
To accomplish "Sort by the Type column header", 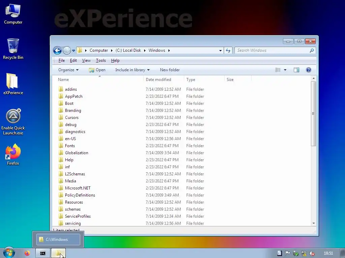I will click(x=204, y=80).
